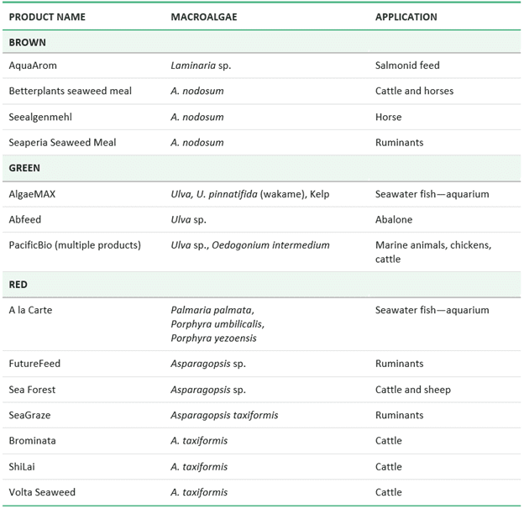The width and height of the screenshot is (524, 509).
Task: Click the Asparagopsis taxiformis cell for SeaGraze
Action: pyautogui.click(x=224, y=415)
